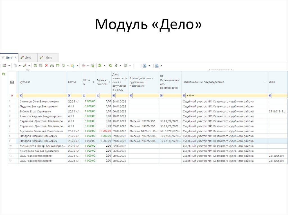Switch to the tab labeled "* Дело"
Screen dimensions: 288x215
pos(46,57)
